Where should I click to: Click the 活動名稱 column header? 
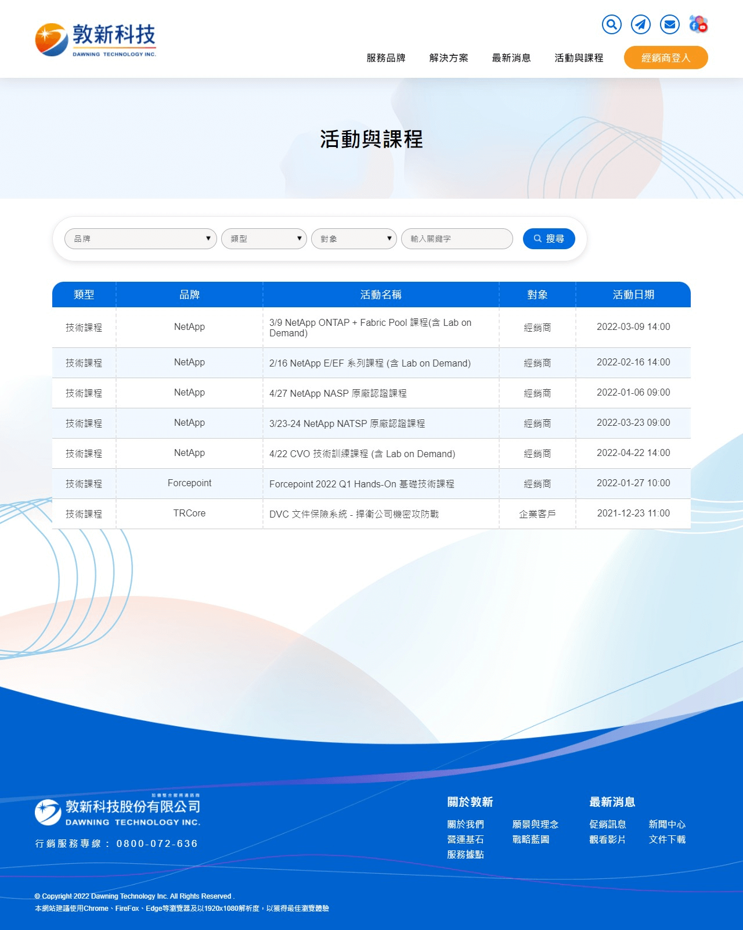[x=381, y=295]
